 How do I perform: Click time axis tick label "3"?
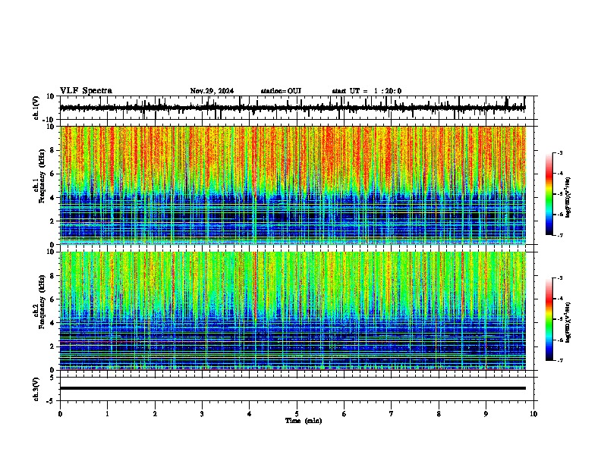coord(202,414)
